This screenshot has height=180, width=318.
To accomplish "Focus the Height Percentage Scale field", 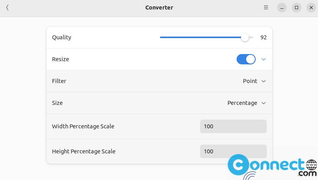I will 233,151.
